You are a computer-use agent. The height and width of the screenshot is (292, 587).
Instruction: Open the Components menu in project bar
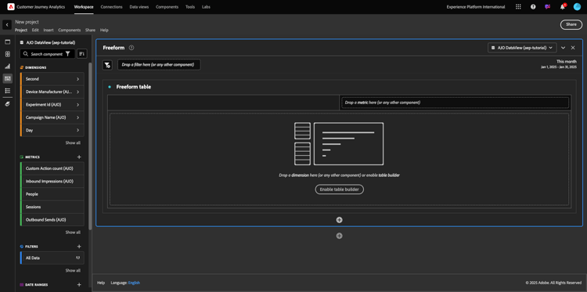point(69,30)
